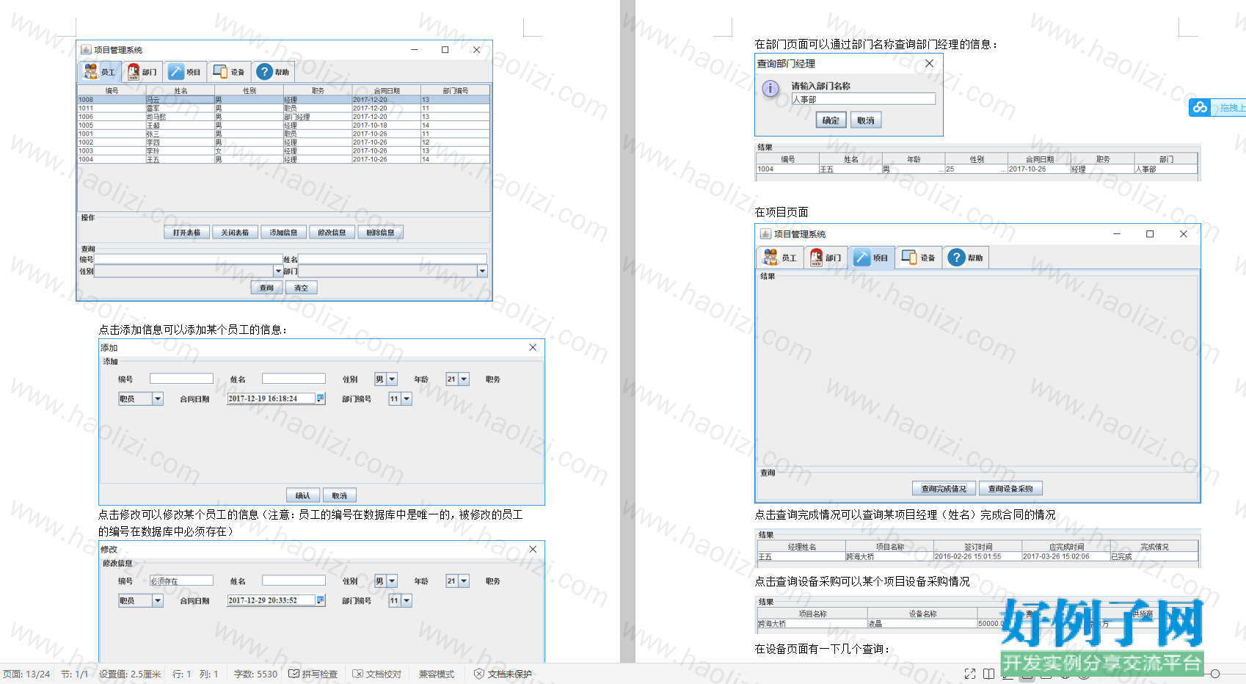1246x684 pixels.
Task: Click the 添加信息 button
Action: (x=283, y=233)
